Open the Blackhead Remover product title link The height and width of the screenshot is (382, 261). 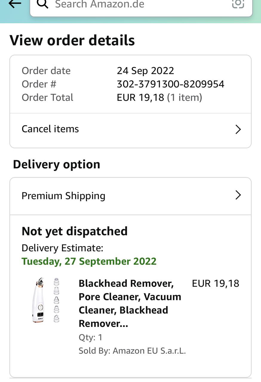[130, 303]
